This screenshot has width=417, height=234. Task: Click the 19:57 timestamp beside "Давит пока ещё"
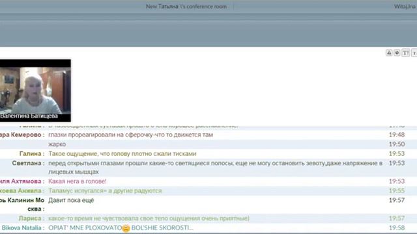click(397, 200)
